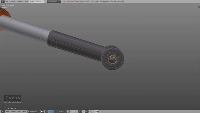Open the Edit Mode dropdown
200x113 pixels.
click(34, 112)
